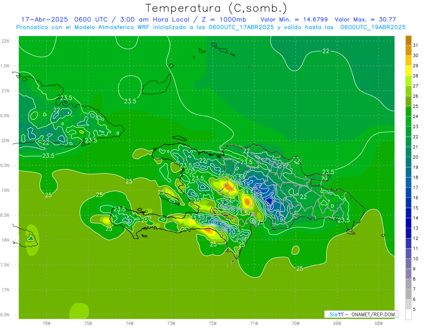Click the '23.5' contour label north of Great Inagua
Viewport: 425px width, 328px height.
pyautogui.click(x=130, y=101)
